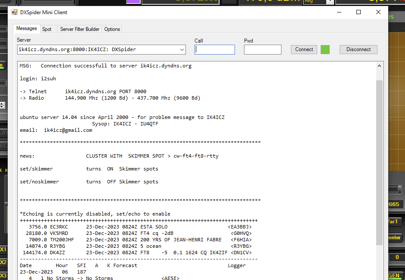
Task: Open the Avg dropdown in background window
Action: click(x=330, y=2)
